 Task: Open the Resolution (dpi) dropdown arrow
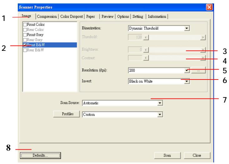click(187, 70)
